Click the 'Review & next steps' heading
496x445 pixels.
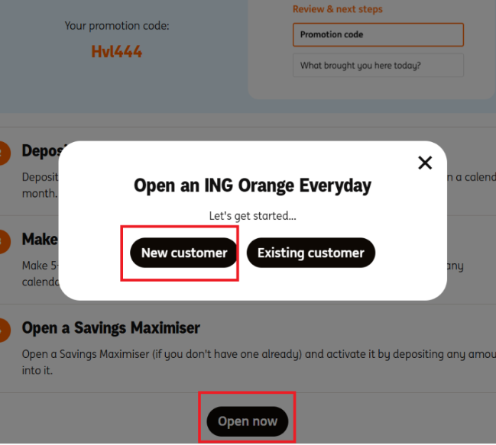(338, 9)
